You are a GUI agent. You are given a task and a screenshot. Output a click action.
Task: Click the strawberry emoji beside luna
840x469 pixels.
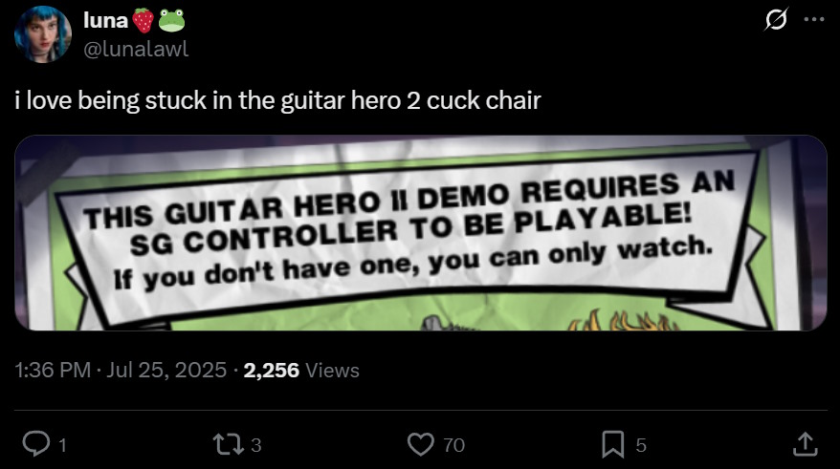[x=144, y=20]
